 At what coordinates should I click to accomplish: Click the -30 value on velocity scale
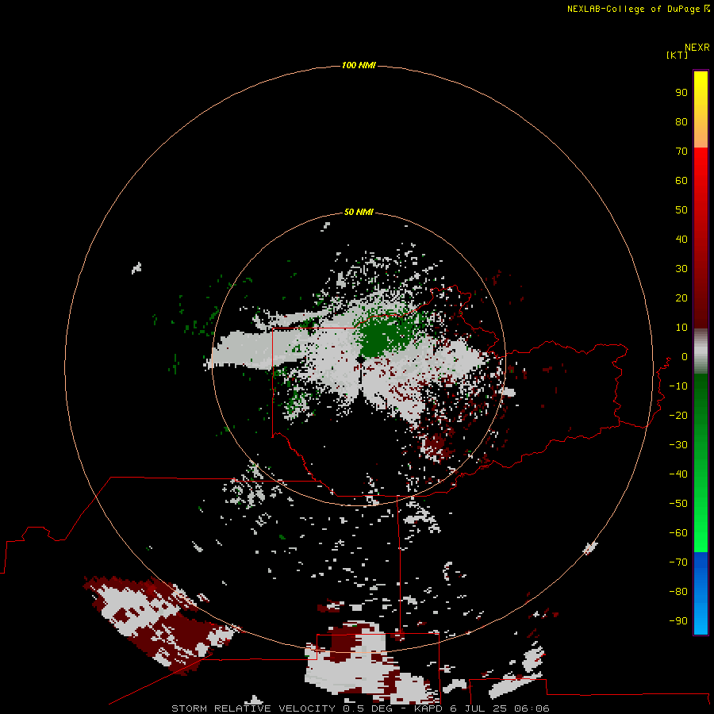(x=678, y=445)
